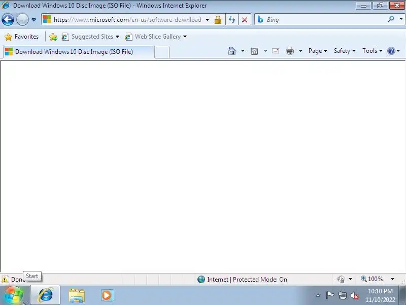406x305 pixels.
Task: Open the Favorites star button
Action: tap(22, 37)
